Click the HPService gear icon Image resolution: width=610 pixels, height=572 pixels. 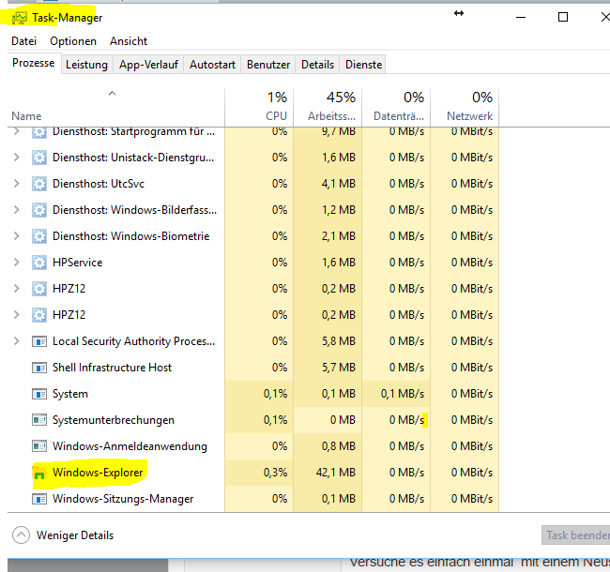39,263
